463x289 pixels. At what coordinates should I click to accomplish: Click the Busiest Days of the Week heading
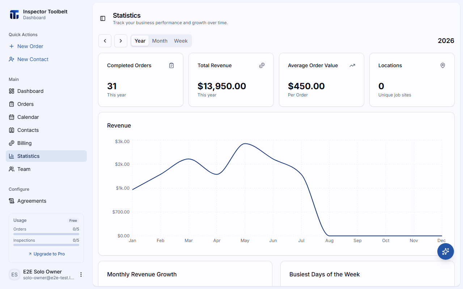[x=324, y=275]
